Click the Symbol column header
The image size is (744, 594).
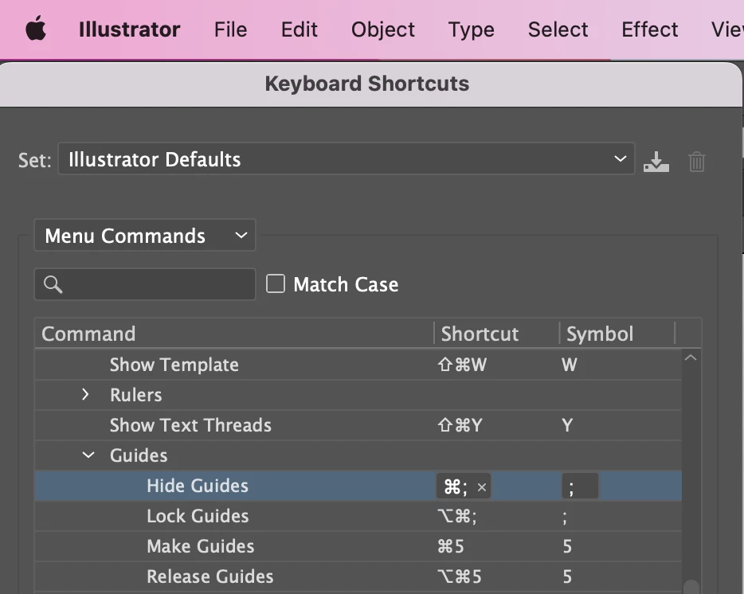click(x=600, y=334)
